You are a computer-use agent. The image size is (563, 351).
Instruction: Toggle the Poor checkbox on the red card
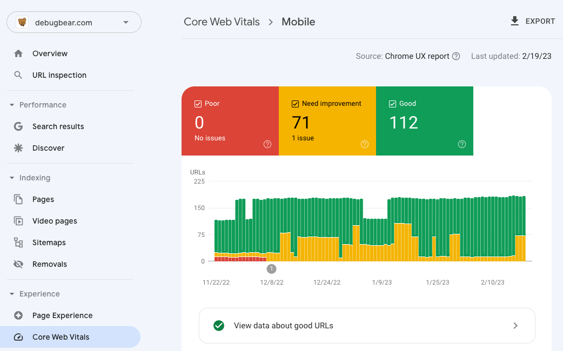[198, 103]
